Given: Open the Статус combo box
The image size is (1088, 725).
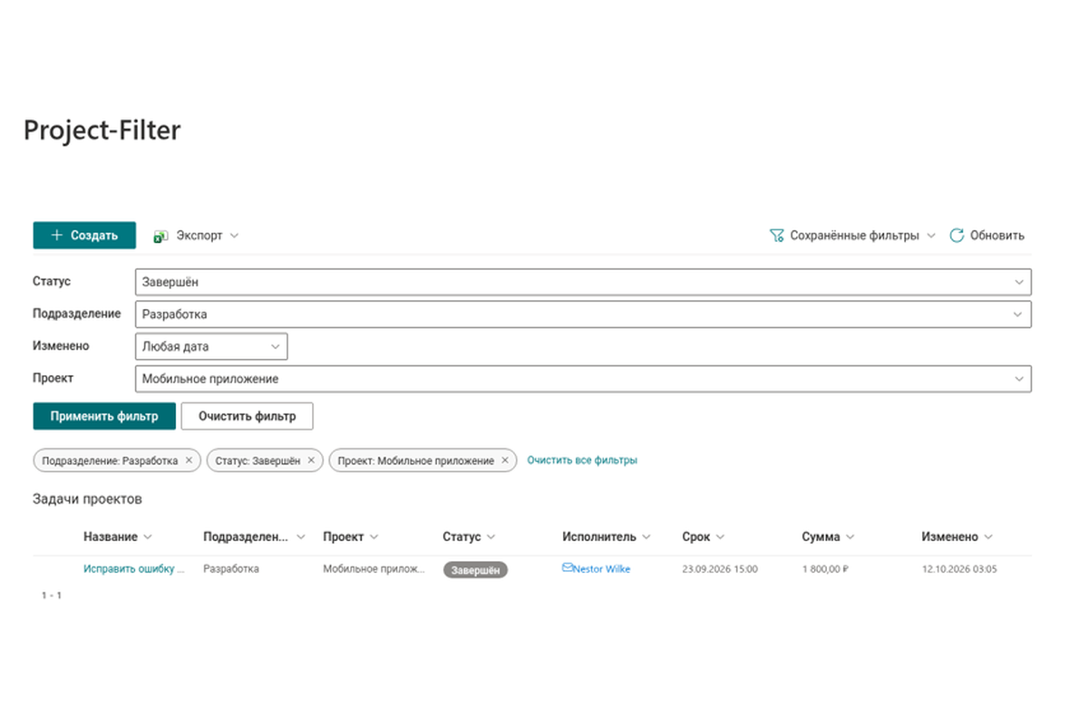Looking at the screenshot, I should [x=583, y=282].
